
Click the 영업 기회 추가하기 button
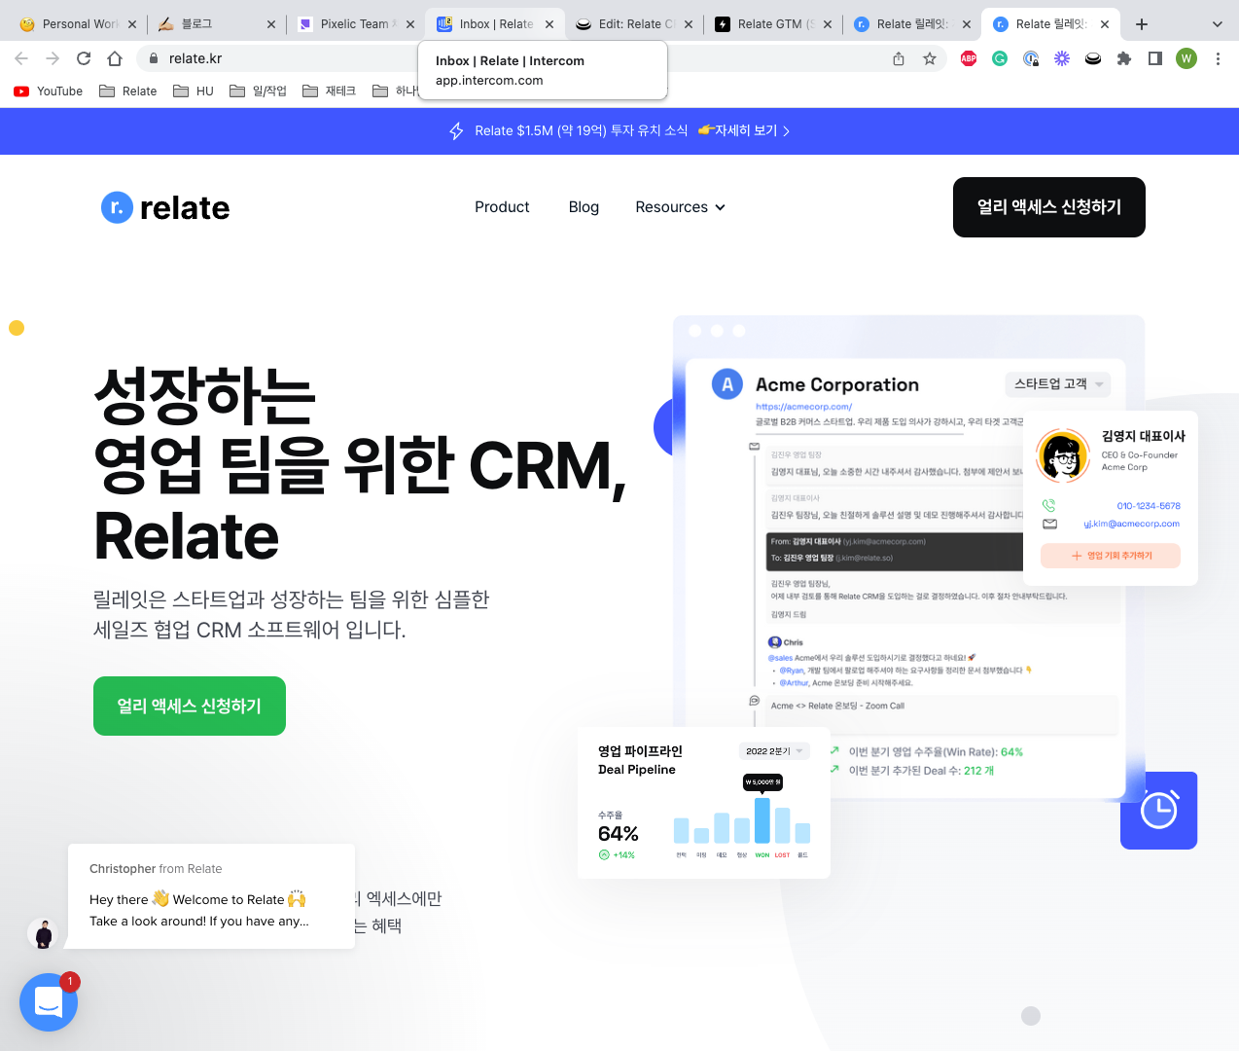[1111, 556]
